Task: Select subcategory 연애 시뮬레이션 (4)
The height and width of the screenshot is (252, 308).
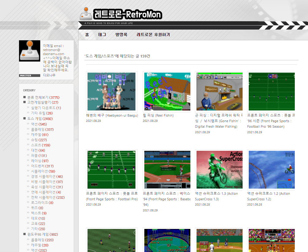Action: pyautogui.click(x=46, y=192)
